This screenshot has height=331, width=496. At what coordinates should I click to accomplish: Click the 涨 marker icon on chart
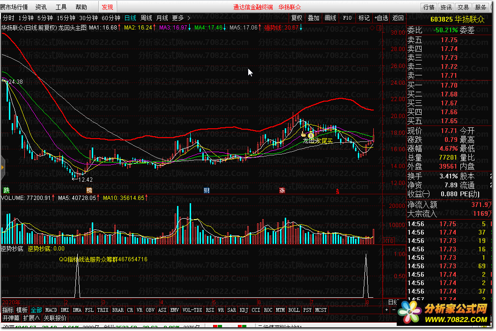[282, 190]
